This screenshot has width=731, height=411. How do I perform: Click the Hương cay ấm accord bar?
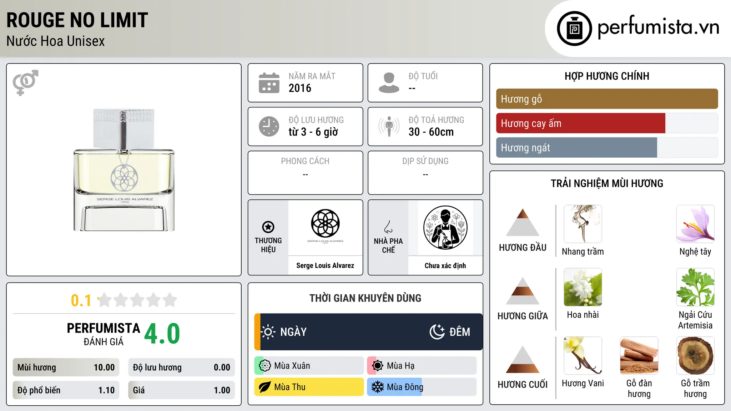(x=607, y=123)
